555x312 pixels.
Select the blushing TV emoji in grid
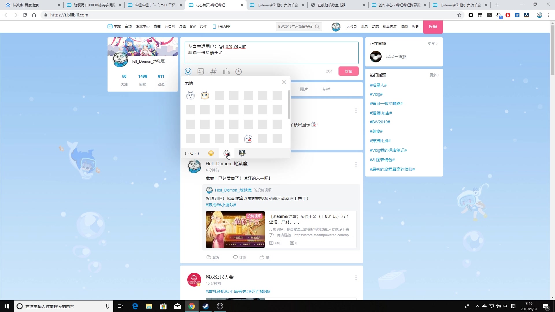[248, 139]
